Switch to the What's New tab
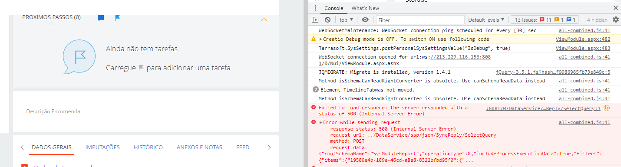Image resolution: width=621 pixels, height=167 pixels. pos(365,8)
